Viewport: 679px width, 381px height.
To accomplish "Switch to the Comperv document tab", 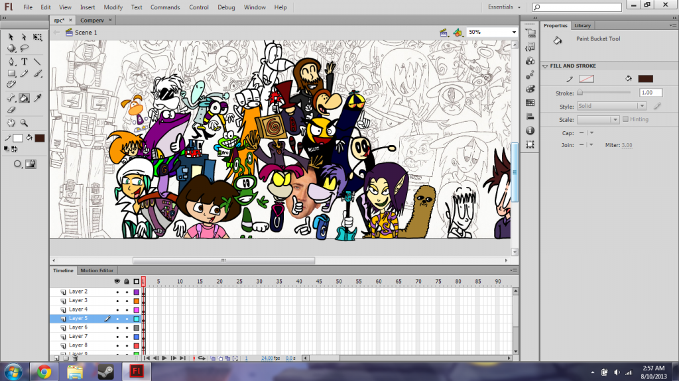I will pos(92,21).
